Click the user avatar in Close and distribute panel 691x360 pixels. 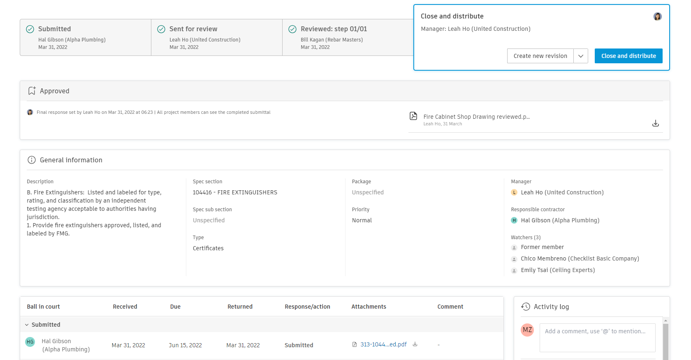657,16
